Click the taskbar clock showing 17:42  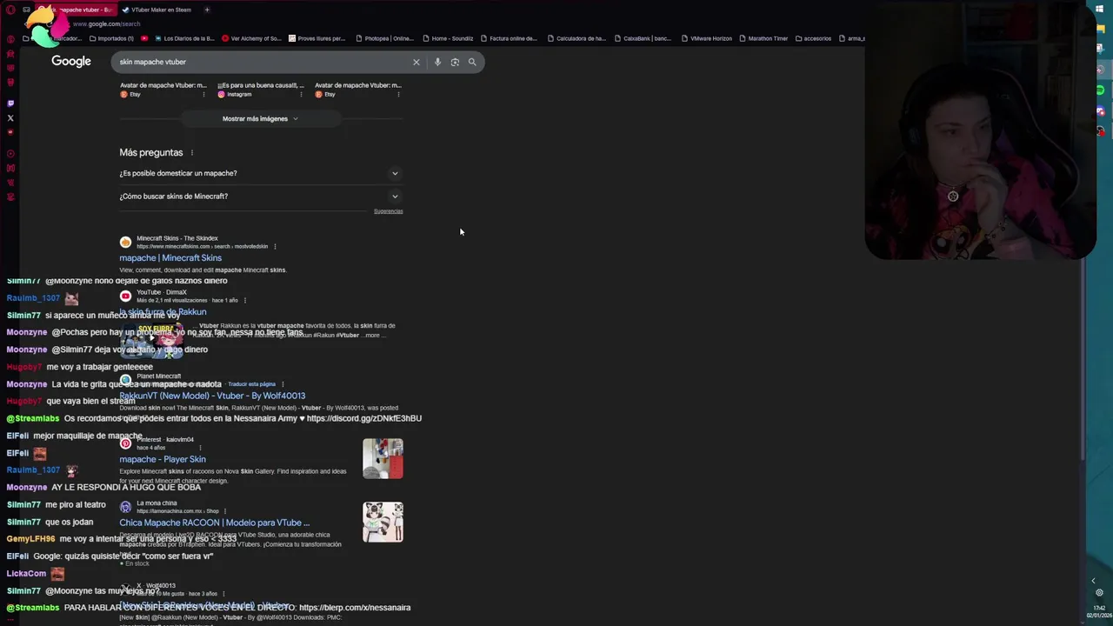[x=1099, y=608]
